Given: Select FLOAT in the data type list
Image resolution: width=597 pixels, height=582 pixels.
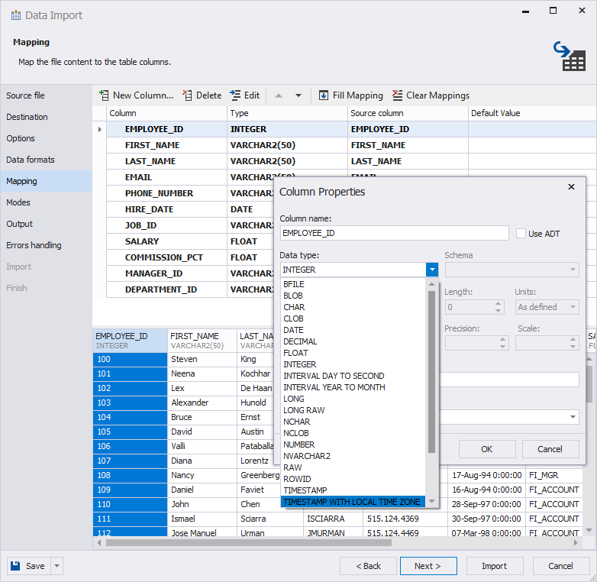Looking at the screenshot, I should [353, 353].
